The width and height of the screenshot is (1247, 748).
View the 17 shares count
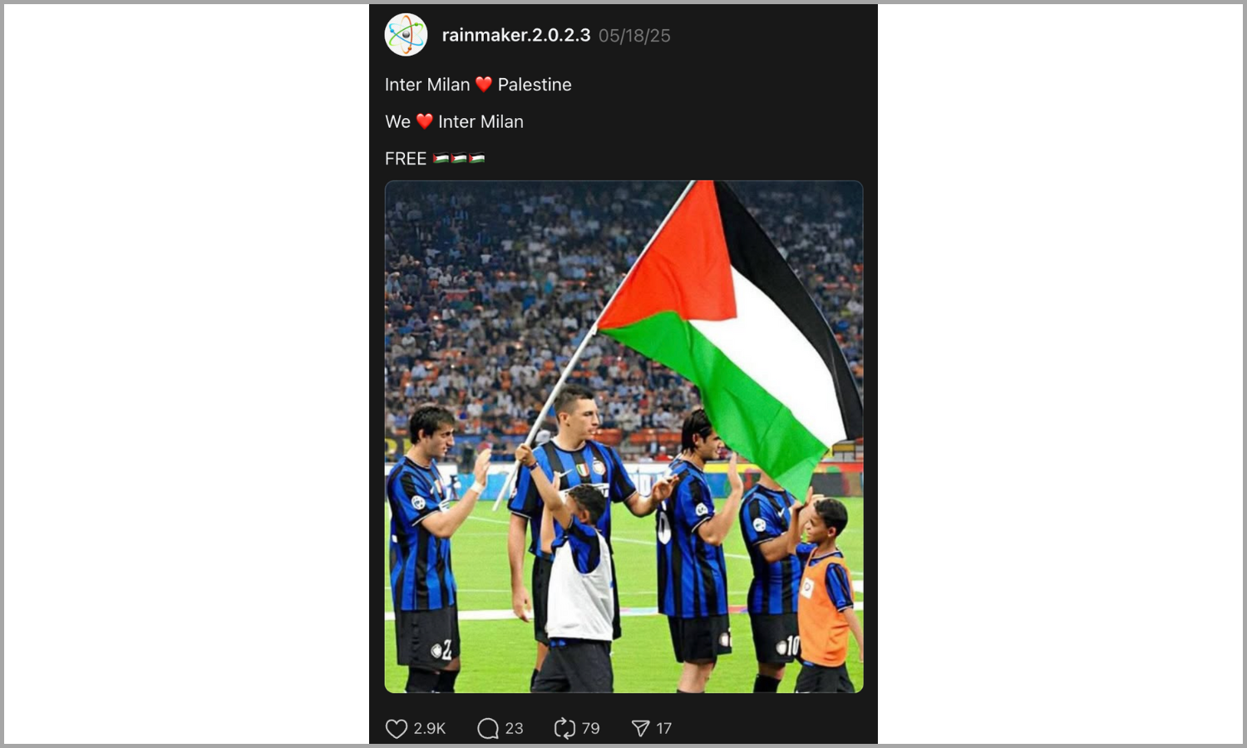[663, 729]
